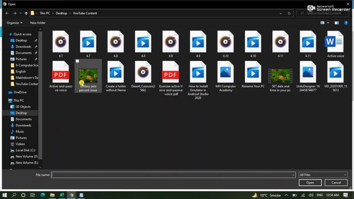Viewport: 354px width, 199px height.
Task: Click This PC in address breadcrumb
Action: point(45,13)
